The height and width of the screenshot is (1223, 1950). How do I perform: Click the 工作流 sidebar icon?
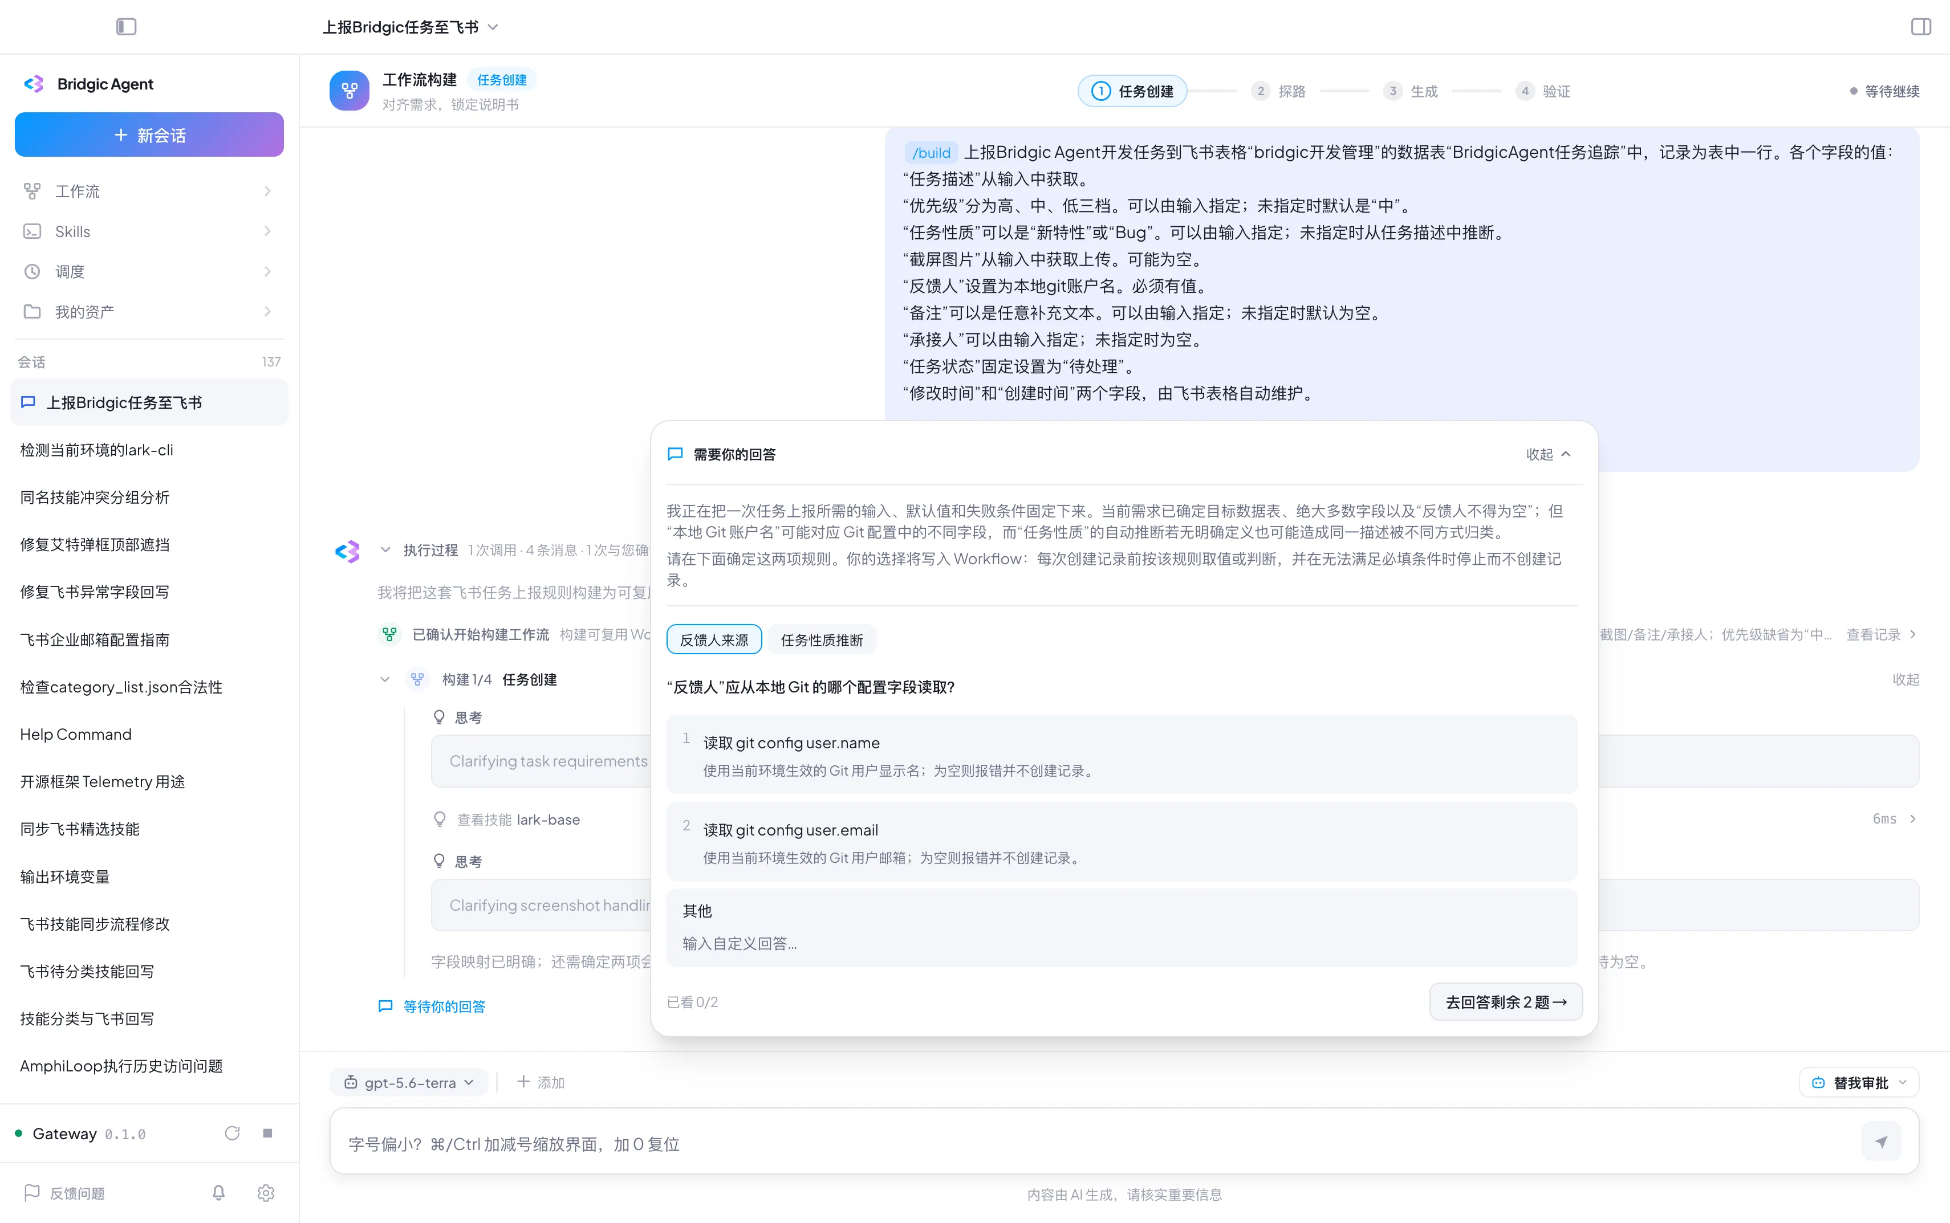[x=31, y=191]
